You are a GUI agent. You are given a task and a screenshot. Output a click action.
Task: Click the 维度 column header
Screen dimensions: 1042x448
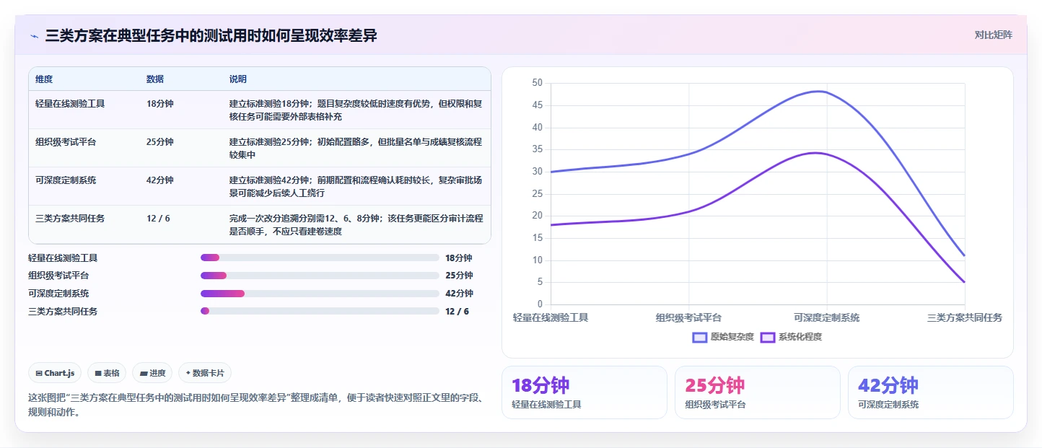[44, 79]
